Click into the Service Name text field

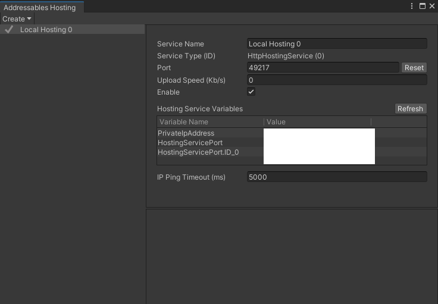coord(337,43)
